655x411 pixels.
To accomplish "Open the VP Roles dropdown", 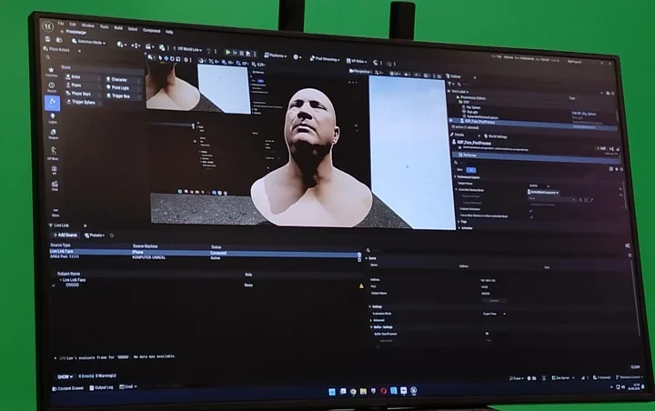I will pyautogui.click(x=357, y=62).
